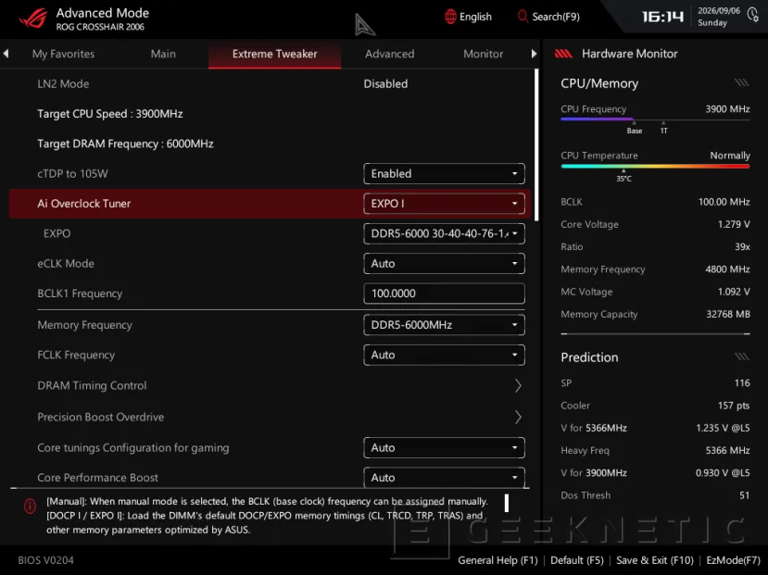
Task: Click General Help (F1)
Action: pyautogui.click(x=497, y=560)
